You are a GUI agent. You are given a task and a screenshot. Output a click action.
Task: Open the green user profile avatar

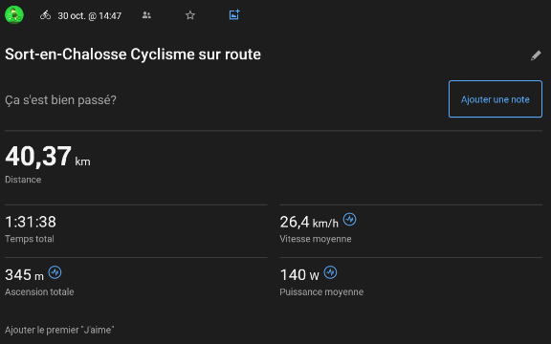[x=14, y=15]
